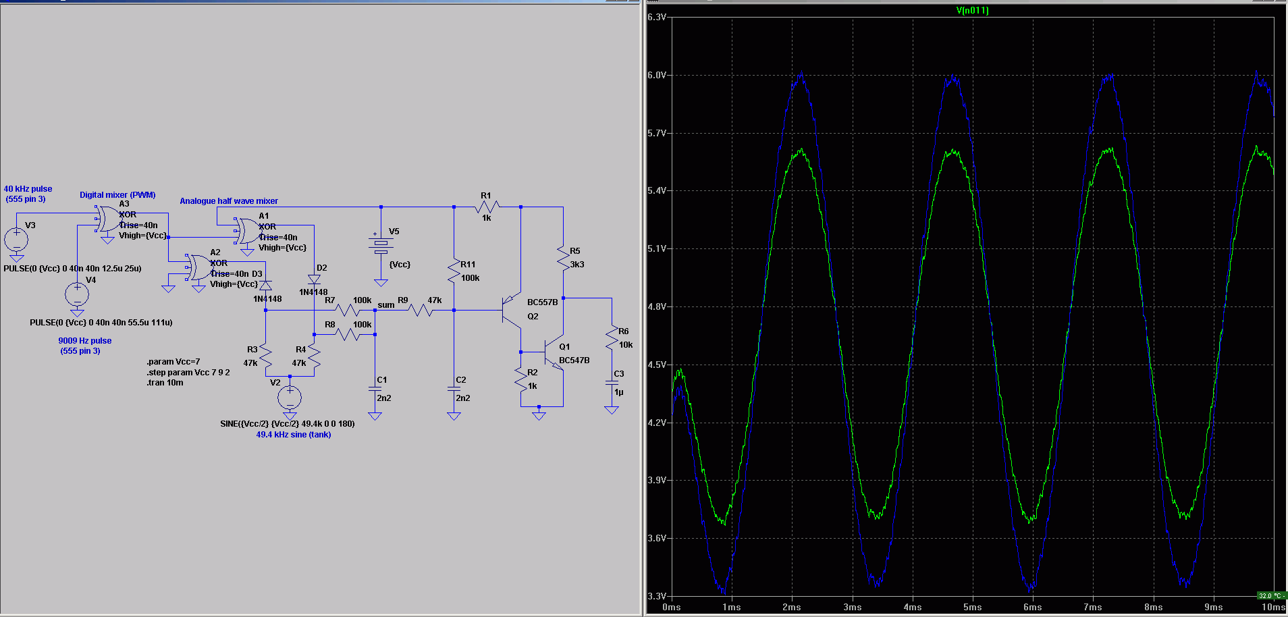Viewport: 1288px width, 617px height.
Task: Select the C3 1µ capacitor
Action: pyautogui.click(x=612, y=386)
